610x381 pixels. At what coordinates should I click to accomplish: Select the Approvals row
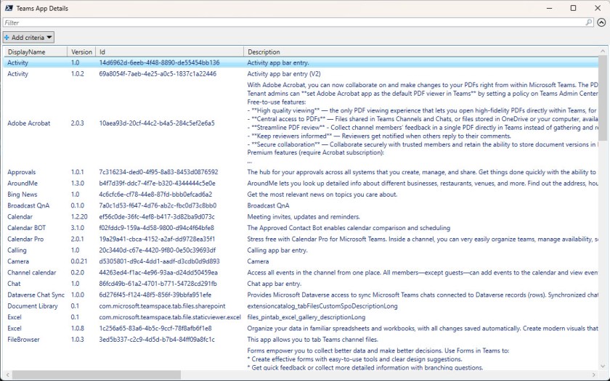click(x=301, y=172)
